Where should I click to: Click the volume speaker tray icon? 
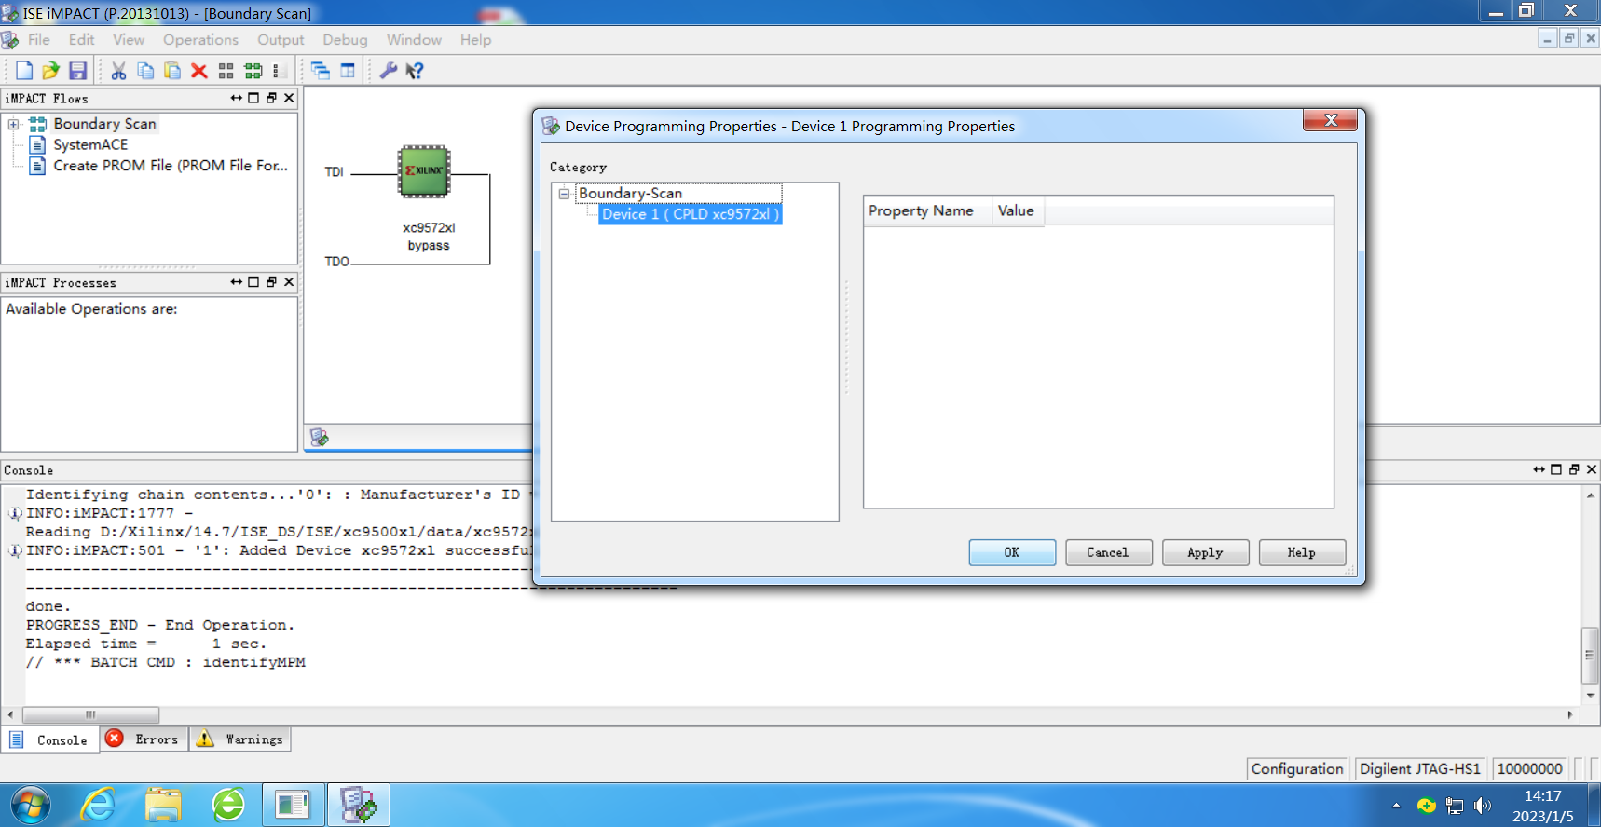click(1482, 806)
